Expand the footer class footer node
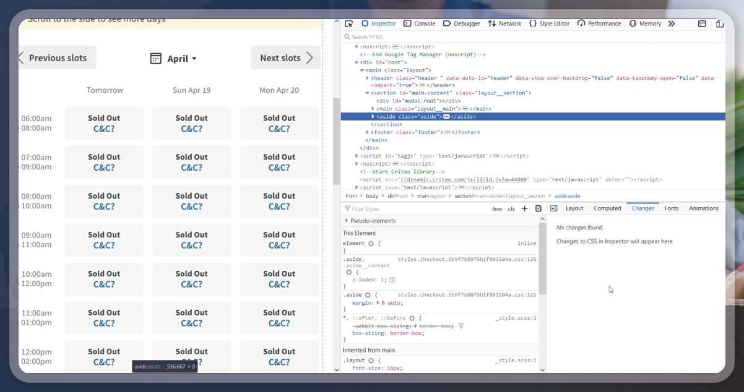The width and height of the screenshot is (744, 392). pos(368,132)
